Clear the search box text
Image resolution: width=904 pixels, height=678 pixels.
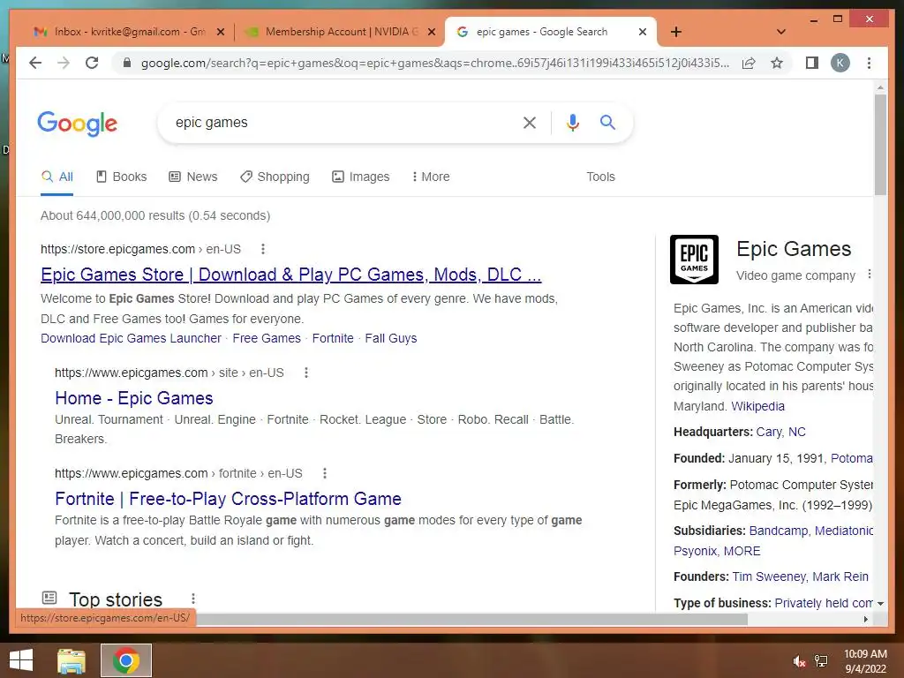click(x=530, y=122)
